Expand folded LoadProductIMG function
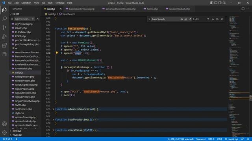This screenshot has height=141, width=252. (x=53, y=119)
